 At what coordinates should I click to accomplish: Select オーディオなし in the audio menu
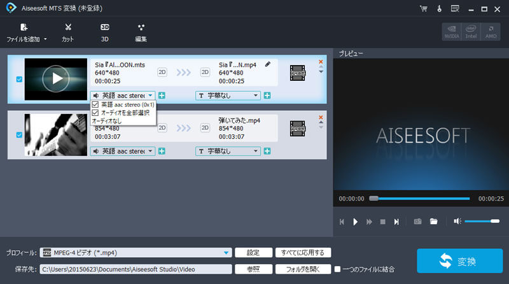(107, 120)
